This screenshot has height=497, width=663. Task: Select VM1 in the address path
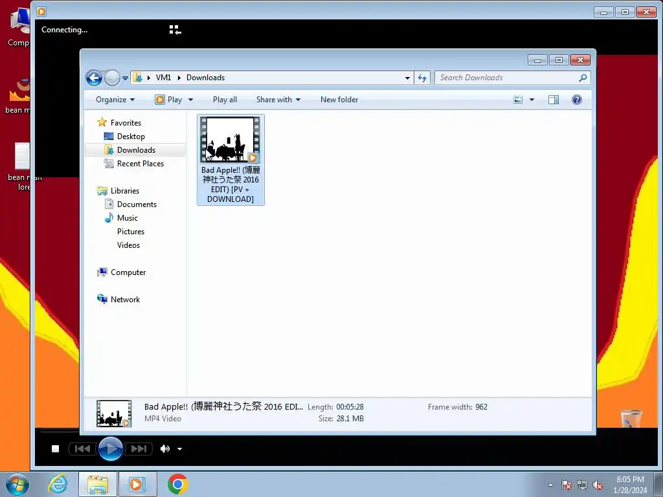pos(163,78)
